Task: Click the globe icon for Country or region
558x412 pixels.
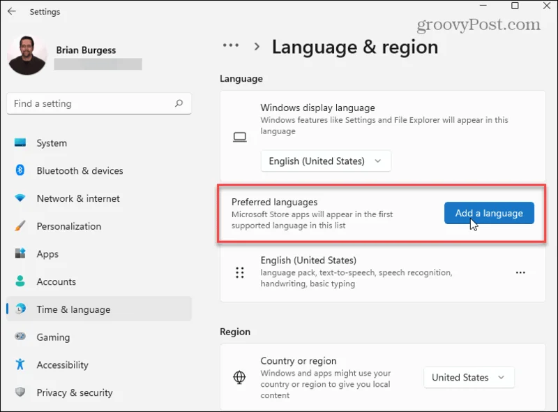Action: coord(239,377)
